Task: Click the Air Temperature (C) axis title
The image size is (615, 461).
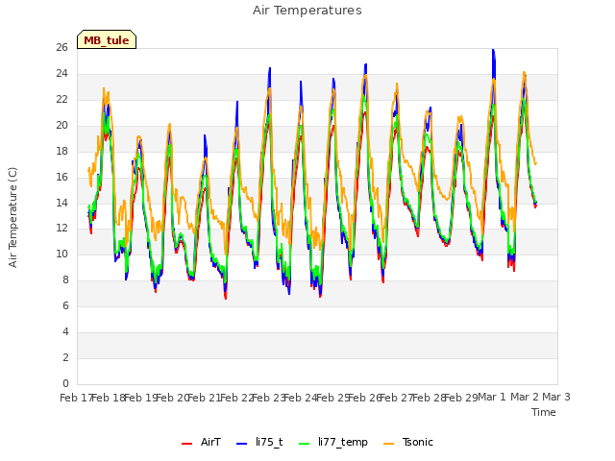Action: point(12,218)
